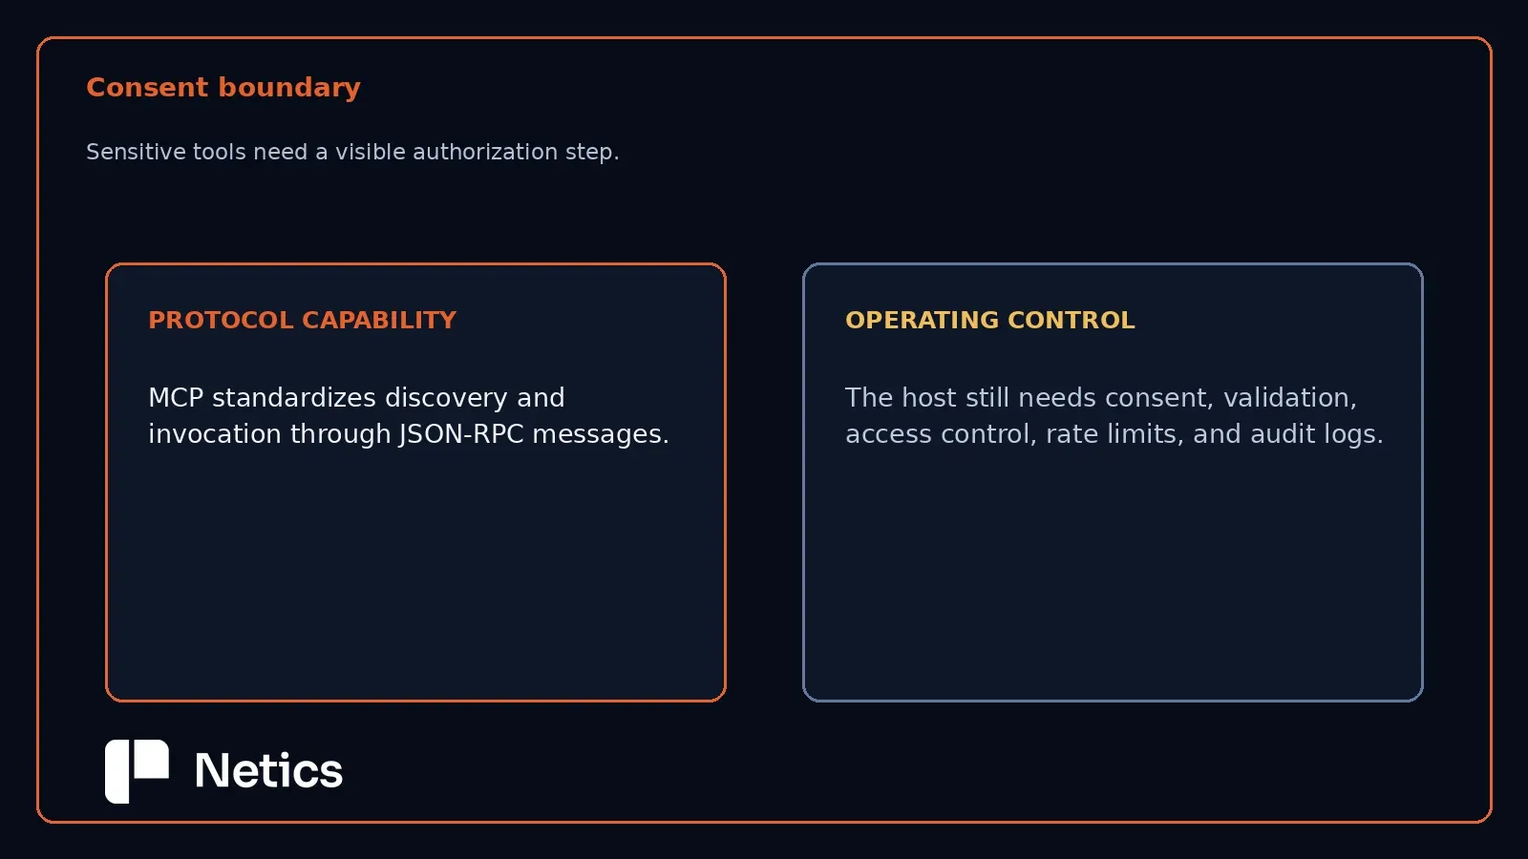The image size is (1528, 859).
Task: Select the PROTOCOL CAPABILITY card heading
Action: coord(303,320)
